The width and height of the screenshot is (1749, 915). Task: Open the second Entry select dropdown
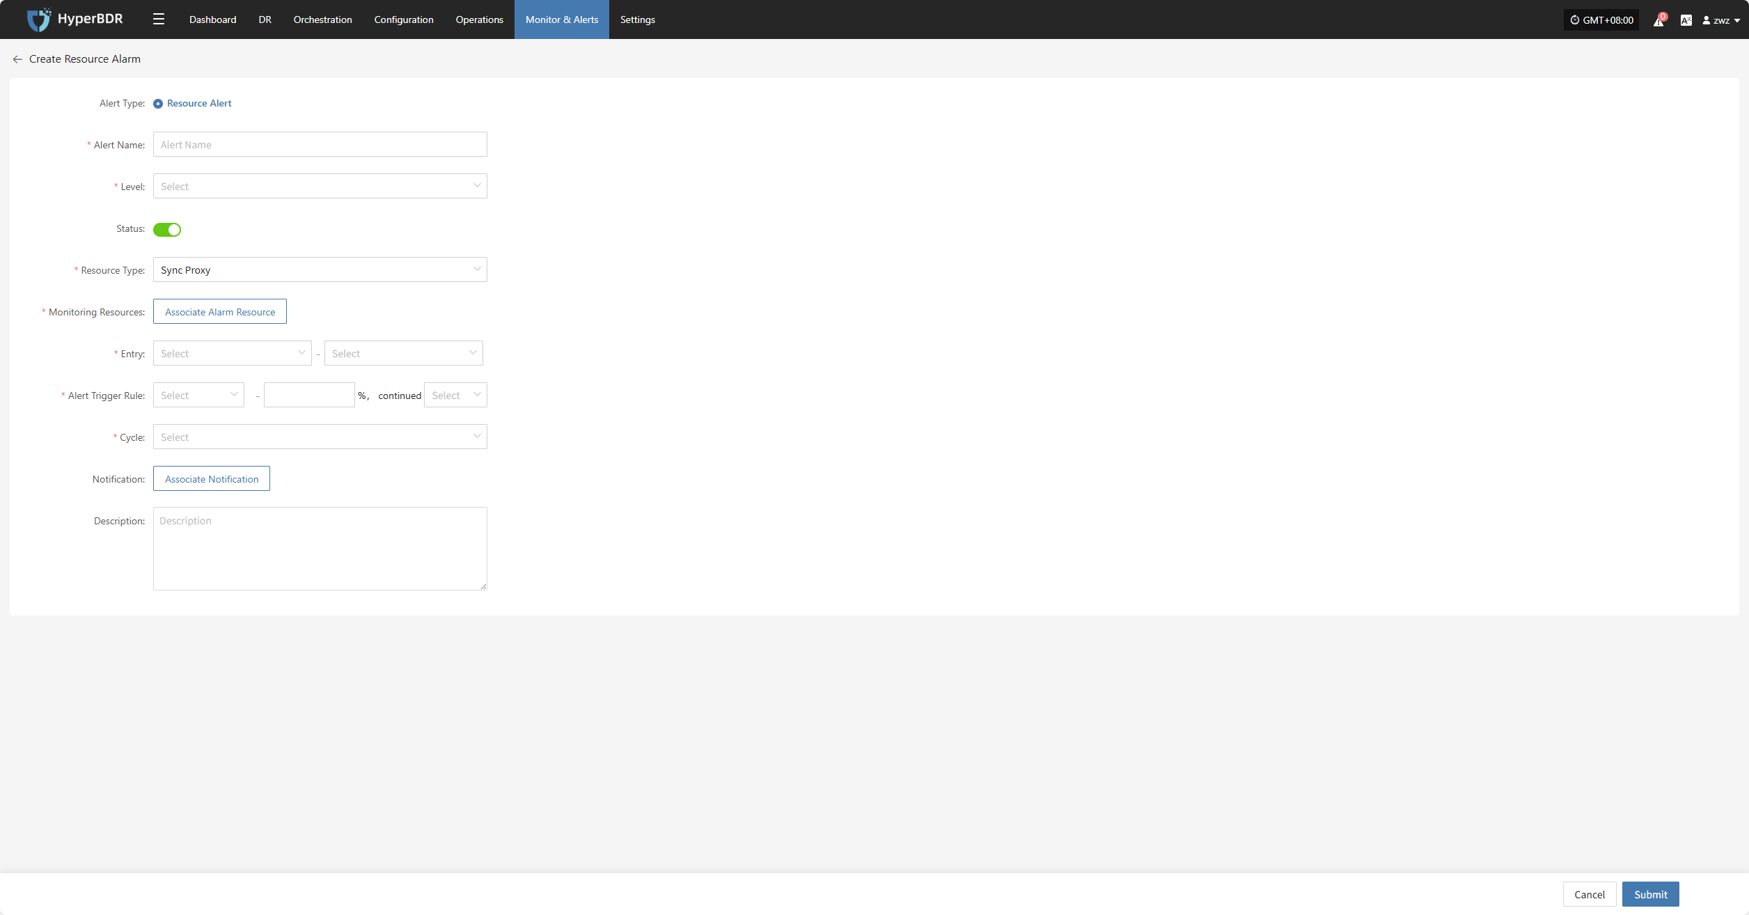point(404,353)
